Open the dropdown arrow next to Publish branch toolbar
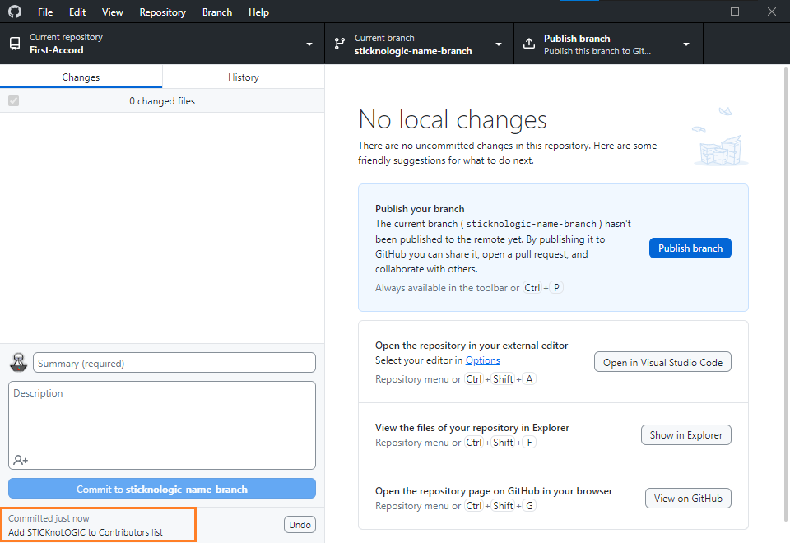The image size is (790, 543). coord(686,44)
